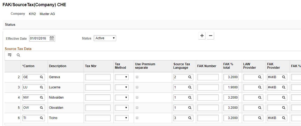Look up FAK Provider in Geneva row

pos(284,77)
